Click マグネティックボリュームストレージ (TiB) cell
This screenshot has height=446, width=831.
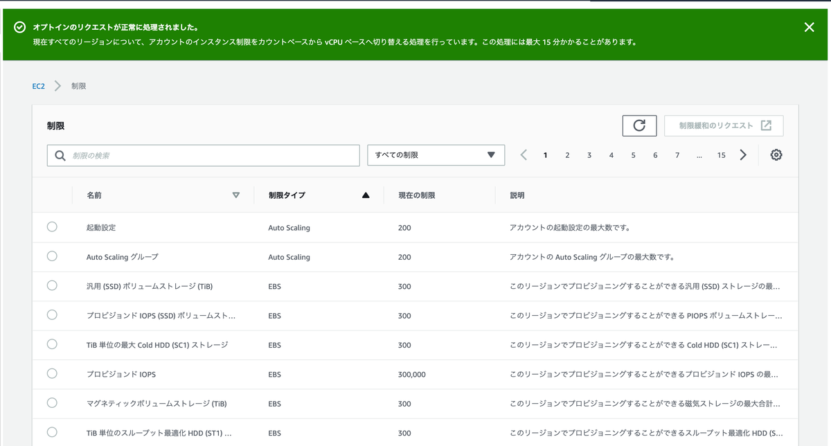(x=157, y=404)
